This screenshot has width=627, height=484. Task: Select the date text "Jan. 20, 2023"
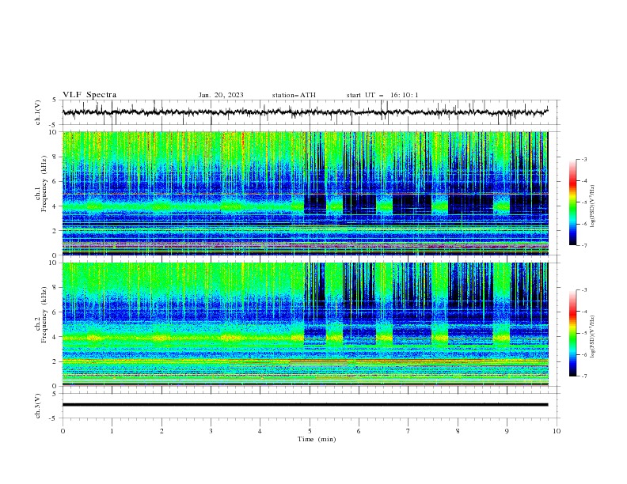(x=221, y=95)
